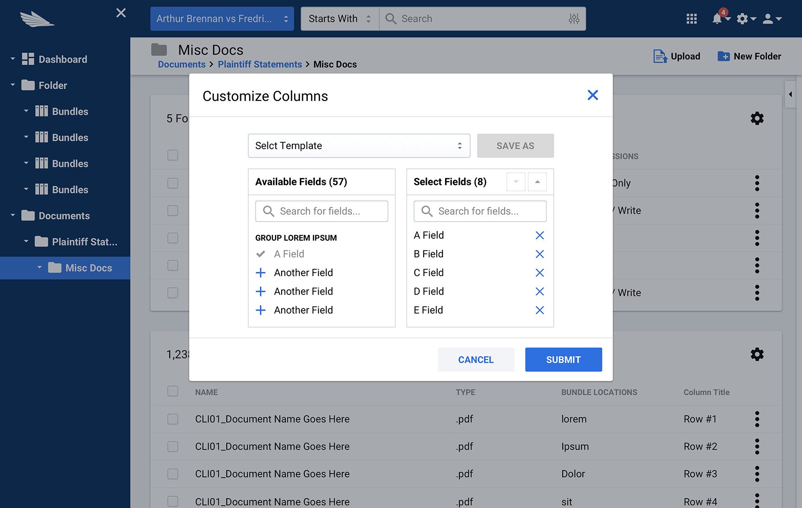This screenshot has width=802, height=508.
Task: Click the Plaintiff Statements breadcrumb link
Action: click(x=260, y=65)
